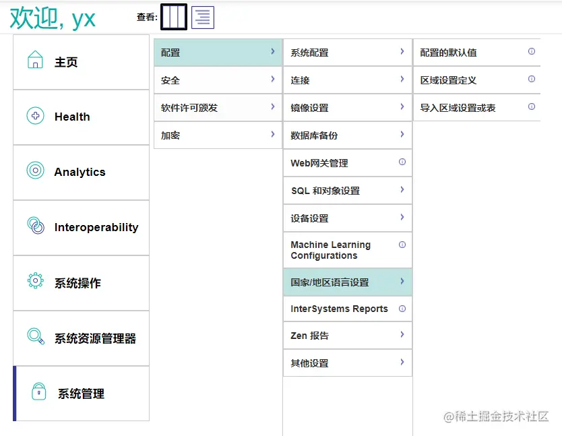Click the Home house icon
562x436 pixels.
coord(35,61)
